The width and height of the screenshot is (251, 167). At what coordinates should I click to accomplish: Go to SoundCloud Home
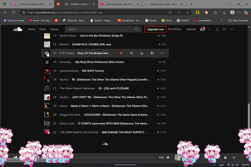click(x=32, y=29)
